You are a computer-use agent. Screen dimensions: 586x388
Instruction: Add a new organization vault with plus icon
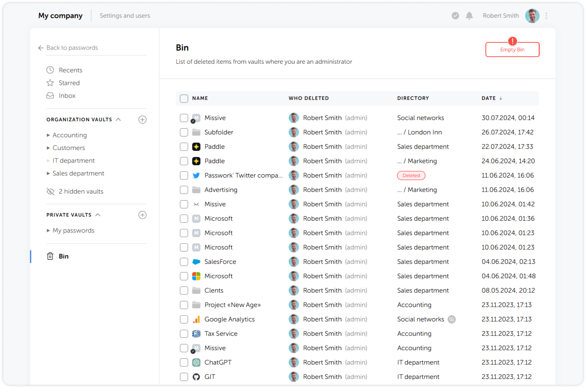(x=142, y=119)
